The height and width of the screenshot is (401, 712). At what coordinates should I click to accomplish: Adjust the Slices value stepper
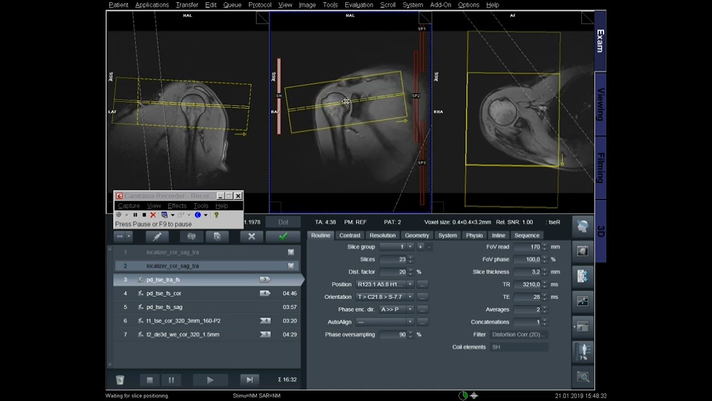[410, 260]
